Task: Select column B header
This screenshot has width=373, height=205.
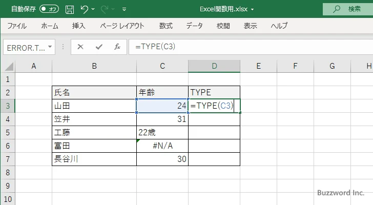Action: pyautogui.click(x=94, y=66)
